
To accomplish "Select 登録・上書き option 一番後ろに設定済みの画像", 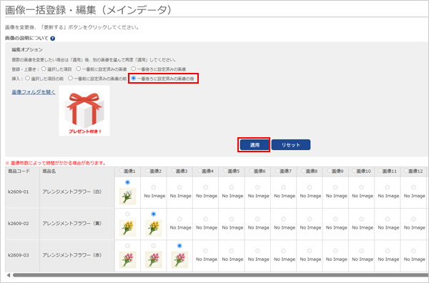I will tap(133, 69).
